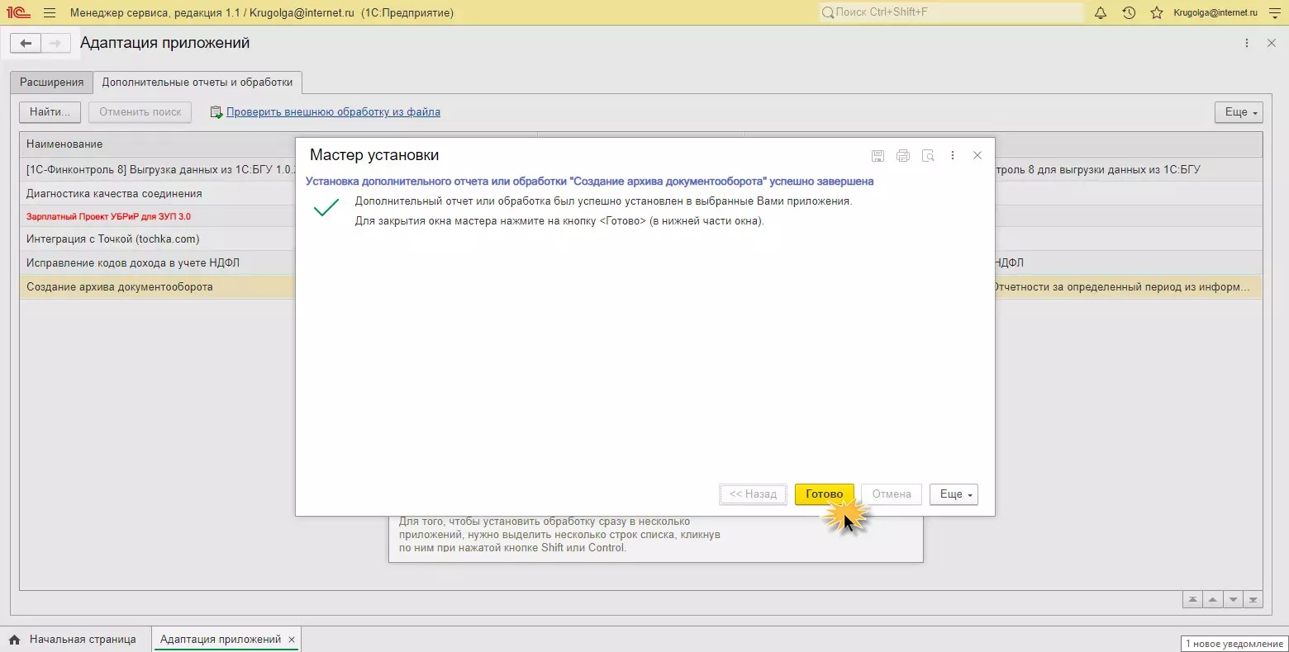1289x652 pixels.
Task: Move up one row in list
Action: 1212,600
